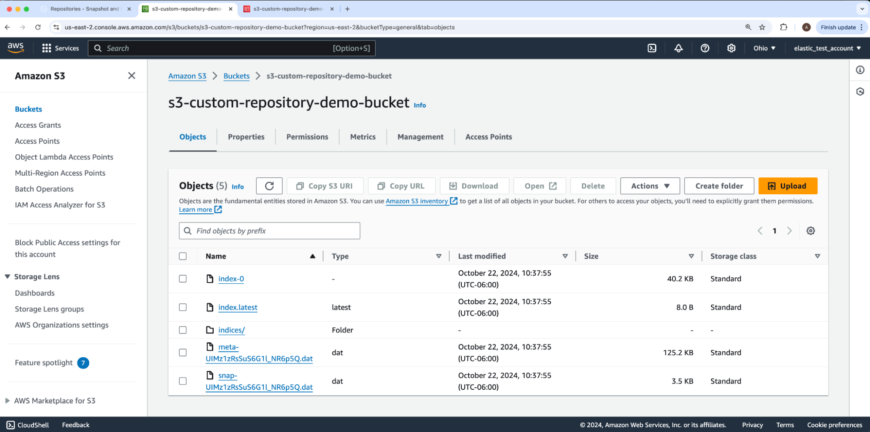The width and height of the screenshot is (870, 432).
Task: Click the browser zoom magnifier icon
Action: tap(748, 27)
